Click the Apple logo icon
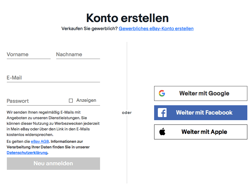 162,132
